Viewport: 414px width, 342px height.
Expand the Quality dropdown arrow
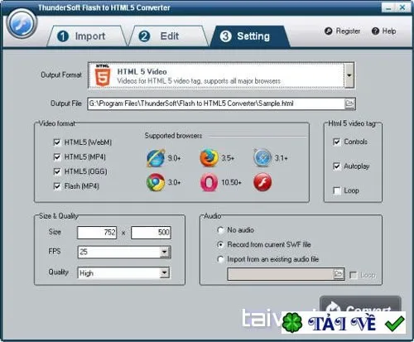(165, 273)
